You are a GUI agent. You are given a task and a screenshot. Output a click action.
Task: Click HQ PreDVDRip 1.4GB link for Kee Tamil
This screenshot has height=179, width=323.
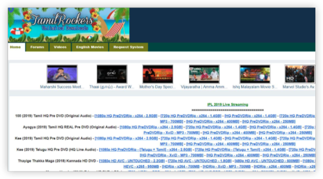click(250, 138)
